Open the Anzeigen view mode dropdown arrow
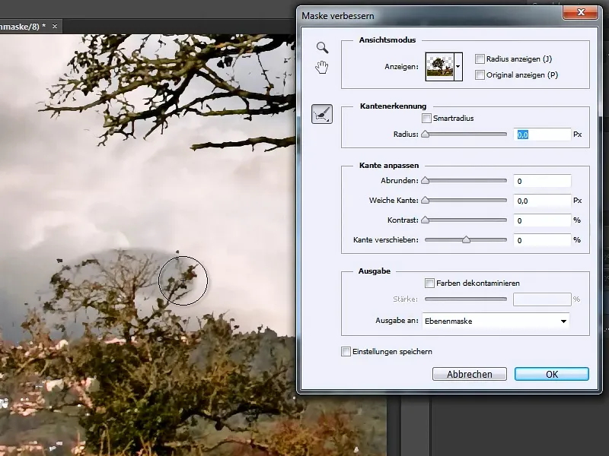Image resolution: width=609 pixels, height=456 pixels. pyautogui.click(x=458, y=67)
